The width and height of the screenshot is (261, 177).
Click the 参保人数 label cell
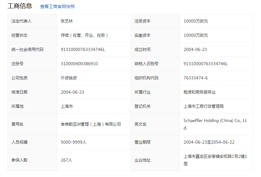point(32,160)
